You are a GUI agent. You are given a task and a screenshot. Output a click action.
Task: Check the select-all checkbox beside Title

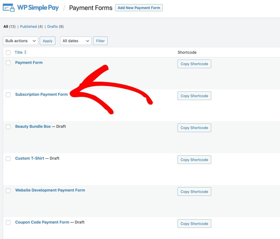(x=8, y=53)
